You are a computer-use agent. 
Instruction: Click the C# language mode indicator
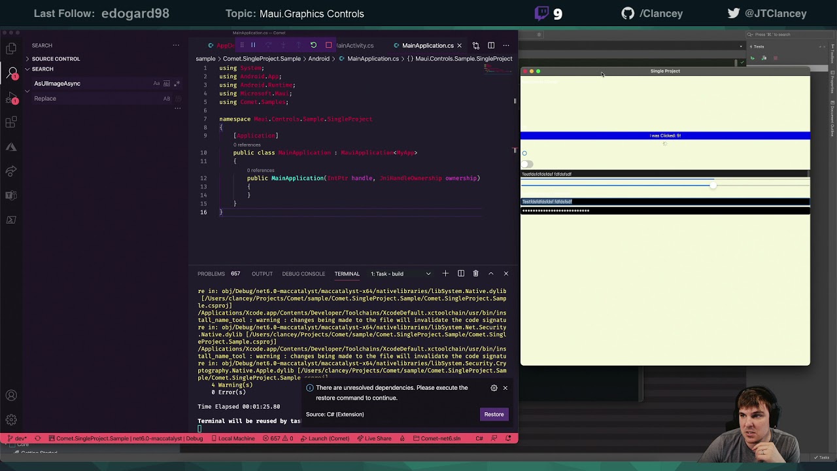pos(479,438)
